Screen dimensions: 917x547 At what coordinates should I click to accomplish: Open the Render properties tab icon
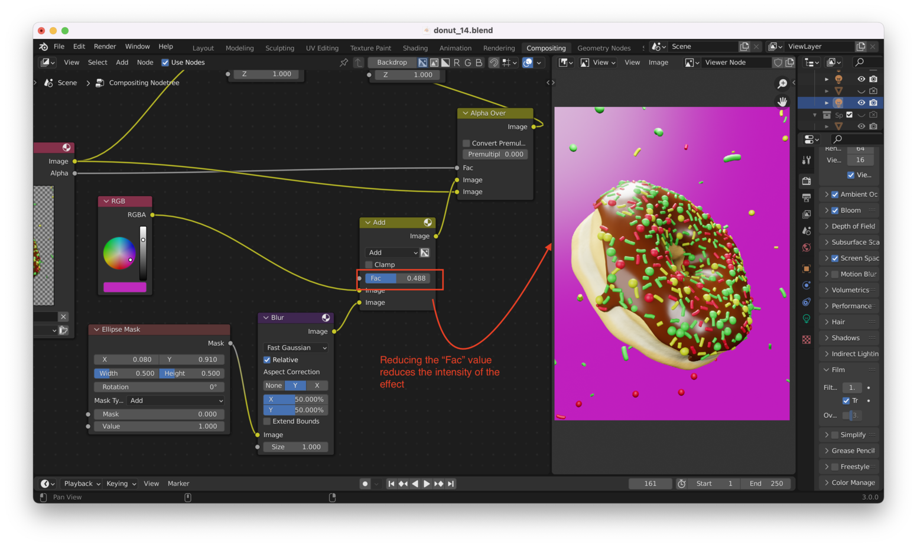807,181
